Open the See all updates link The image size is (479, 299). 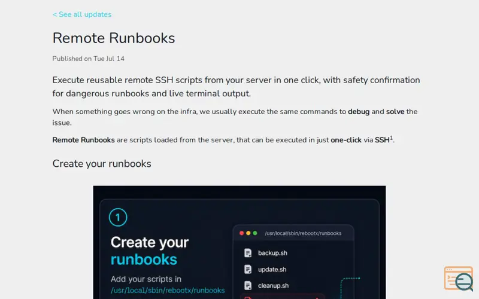tap(82, 14)
